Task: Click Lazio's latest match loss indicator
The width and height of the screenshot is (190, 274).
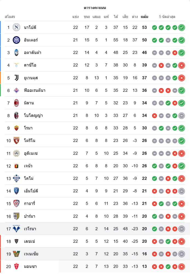Action: click(x=182, y=65)
